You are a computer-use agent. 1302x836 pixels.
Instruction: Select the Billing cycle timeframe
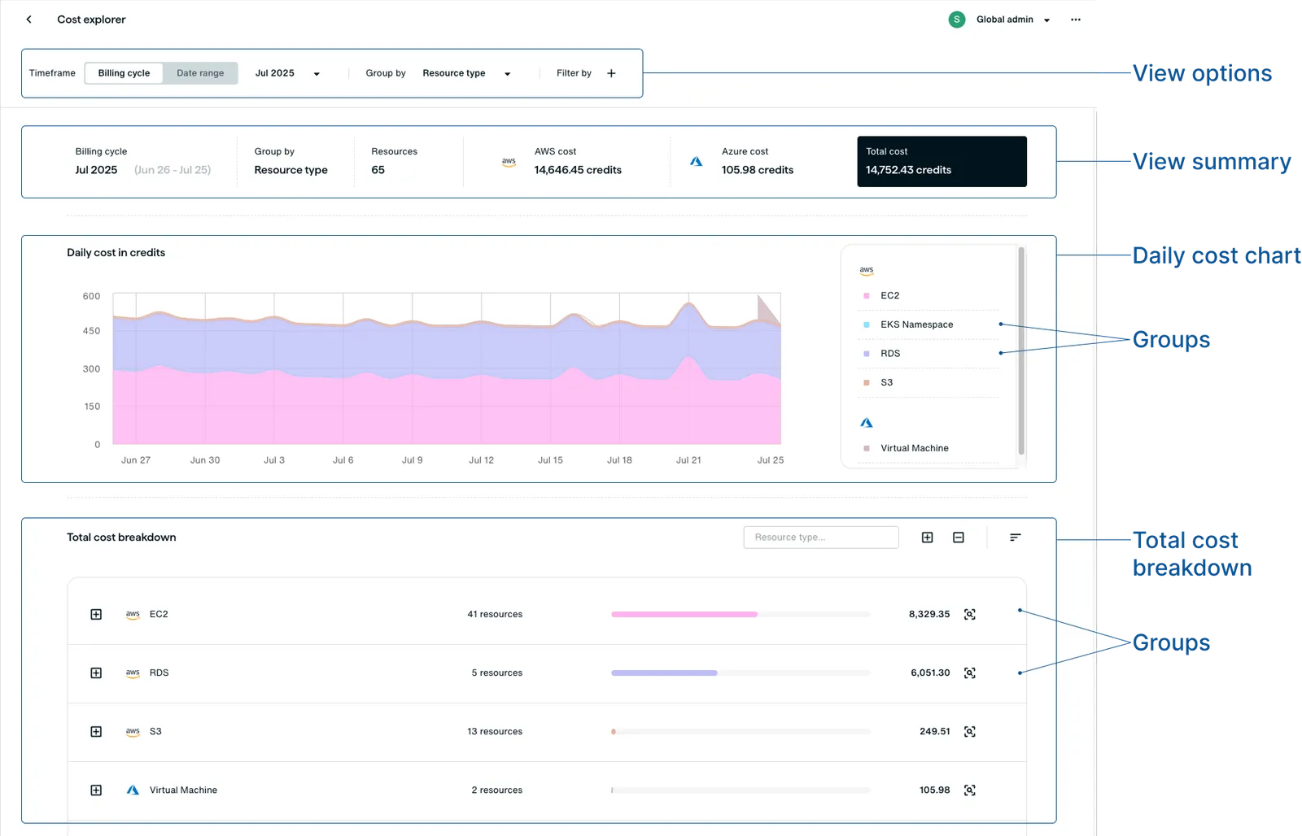coord(124,73)
